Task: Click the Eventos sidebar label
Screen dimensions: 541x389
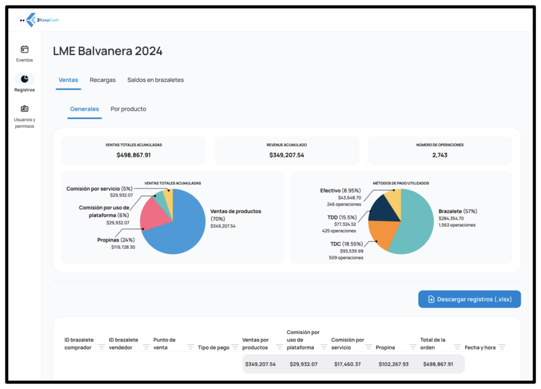Action: coord(24,60)
